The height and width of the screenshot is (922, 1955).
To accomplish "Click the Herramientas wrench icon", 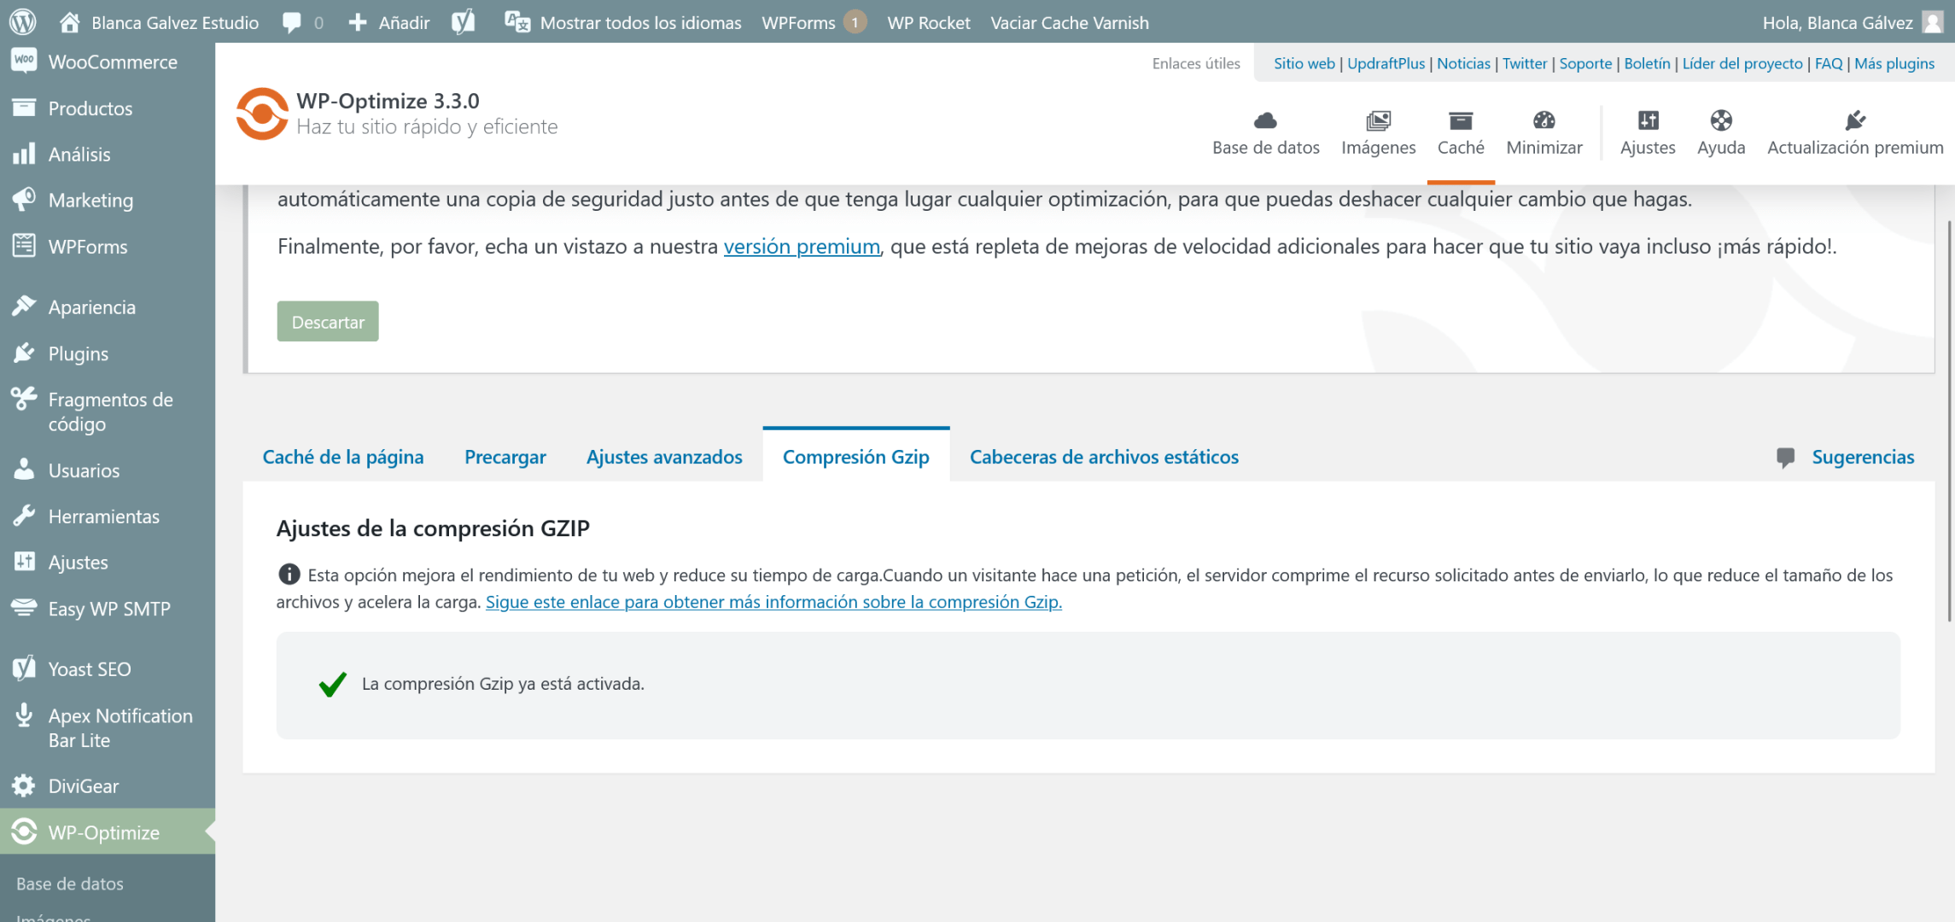I will 24,516.
